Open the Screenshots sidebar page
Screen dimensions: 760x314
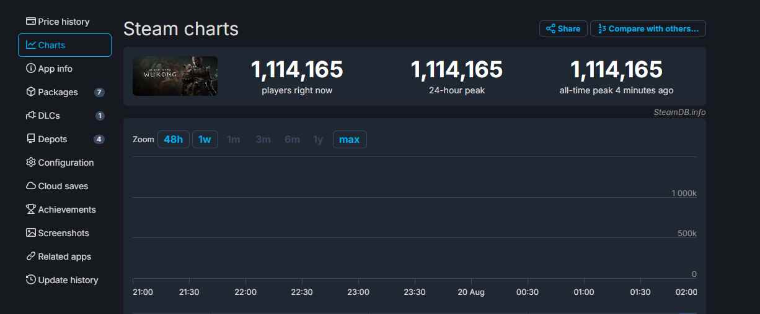tap(63, 233)
